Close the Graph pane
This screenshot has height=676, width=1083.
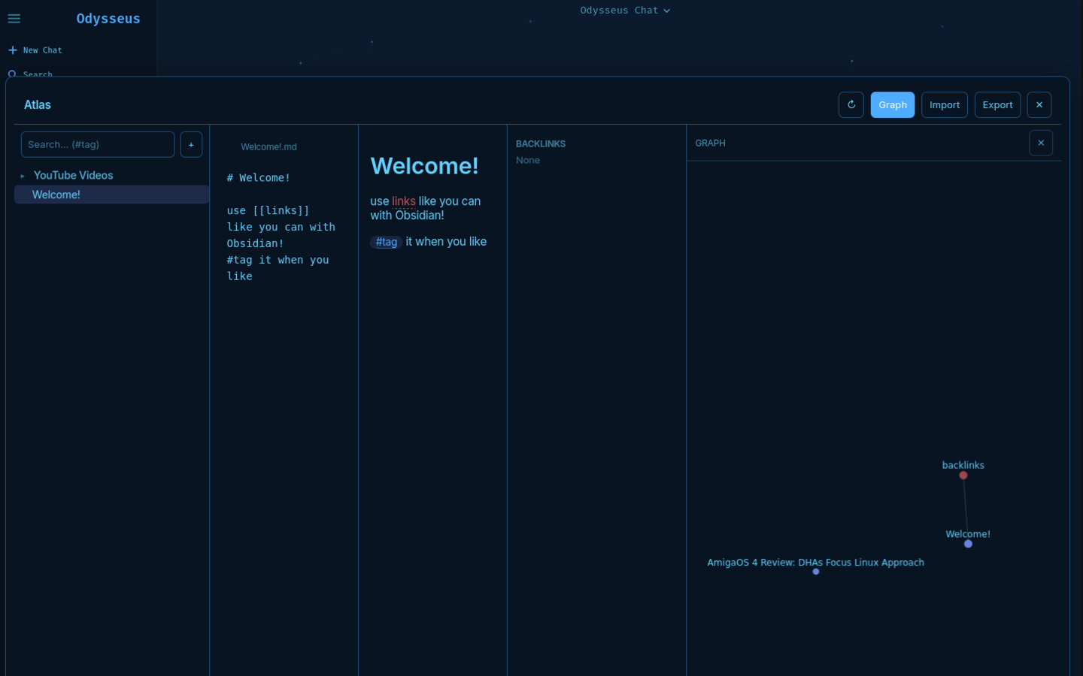coord(1041,143)
